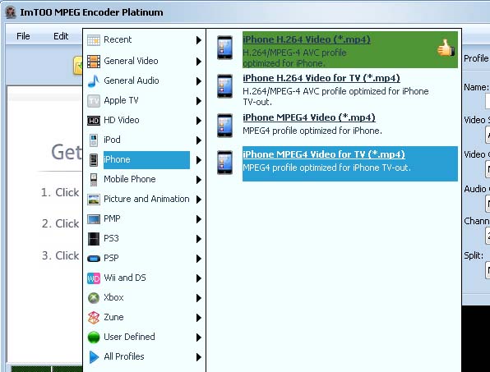
Task: Choose iPhone MPEG4 Video for TV profile
Action: (350, 163)
